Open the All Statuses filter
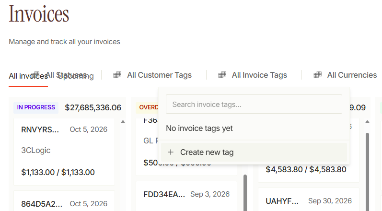The height and width of the screenshot is (211, 382). point(60,75)
